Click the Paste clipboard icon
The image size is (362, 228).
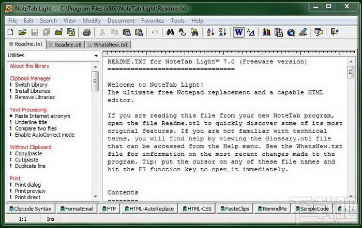point(127,32)
